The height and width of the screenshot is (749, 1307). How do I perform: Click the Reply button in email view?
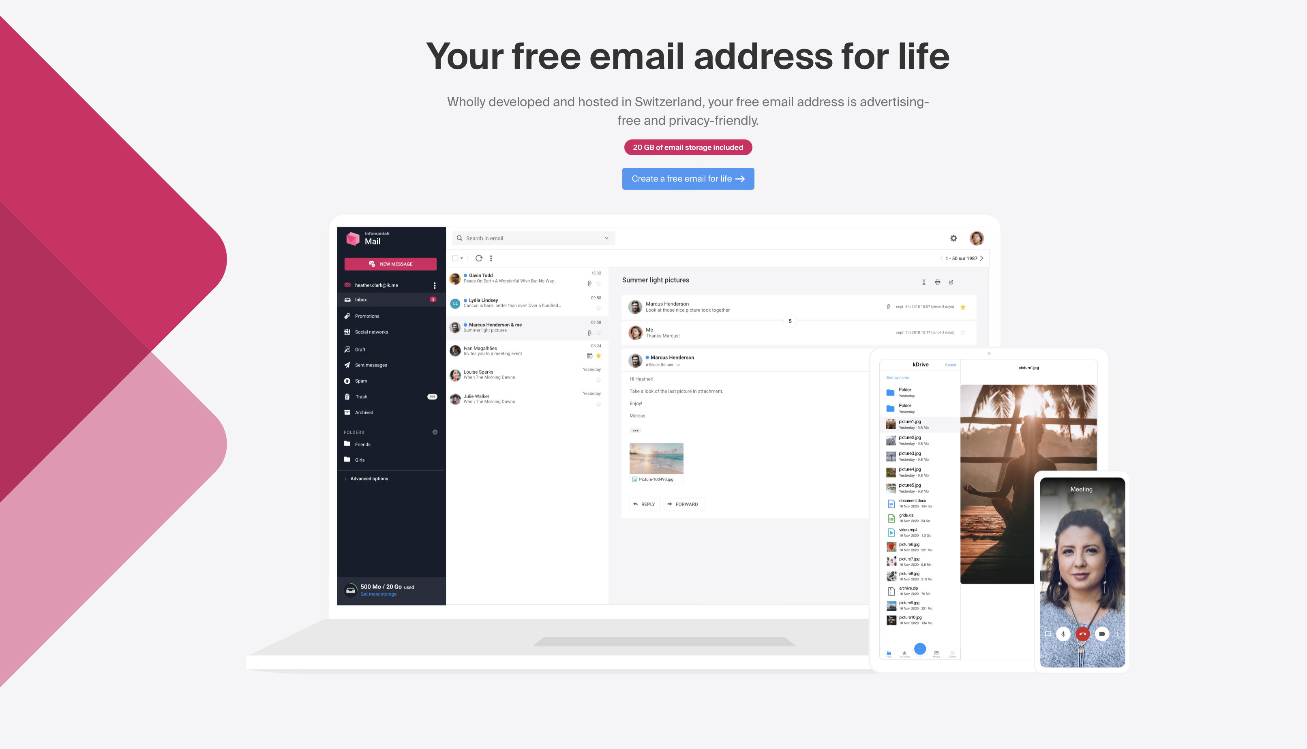645,504
